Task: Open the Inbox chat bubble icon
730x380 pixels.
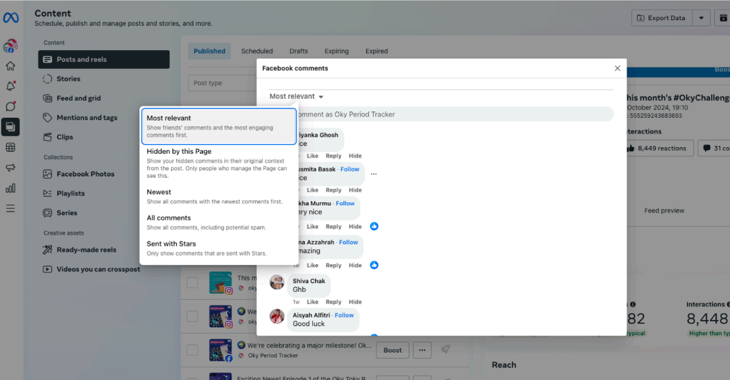Action: (10, 106)
